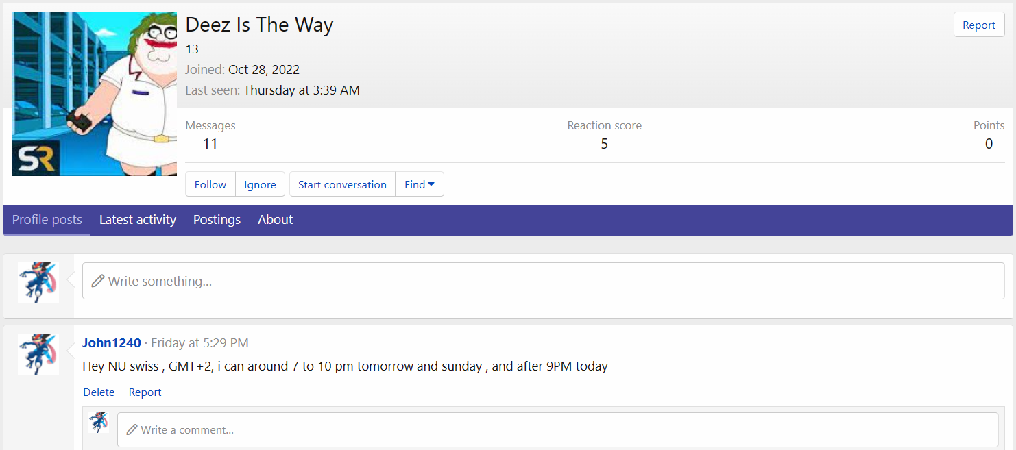This screenshot has height=450, width=1016.
Task: Follow the user Deez Is The Way
Action: [x=210, y=184]
